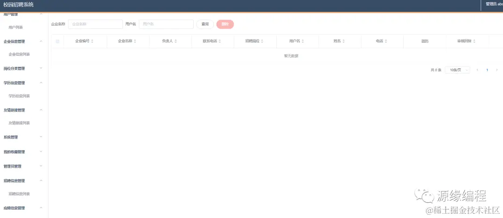Sort by 企业名称 column sort arrows
The height and width of the screenshot is (218, 503).
pos(135,41)
